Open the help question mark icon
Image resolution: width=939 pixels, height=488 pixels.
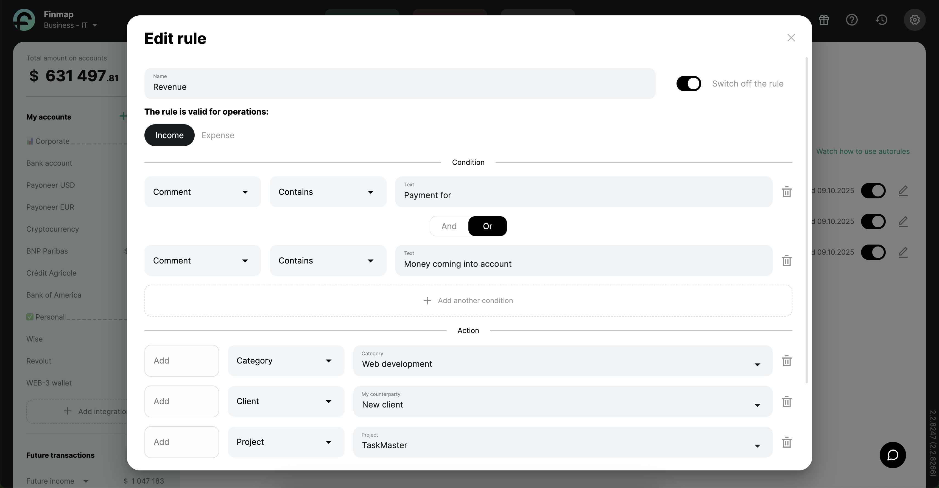tap(851, 20)
